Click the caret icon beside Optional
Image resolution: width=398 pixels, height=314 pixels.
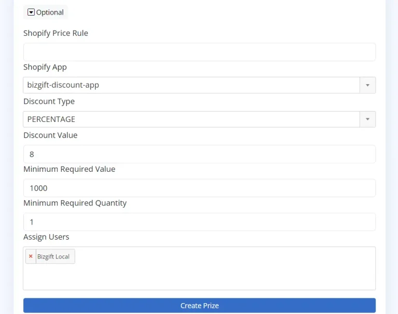coord(31,12)
